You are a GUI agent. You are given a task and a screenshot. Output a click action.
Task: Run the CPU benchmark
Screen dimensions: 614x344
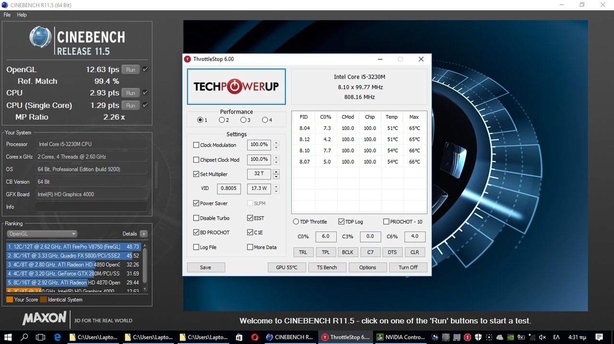(130, 93)
